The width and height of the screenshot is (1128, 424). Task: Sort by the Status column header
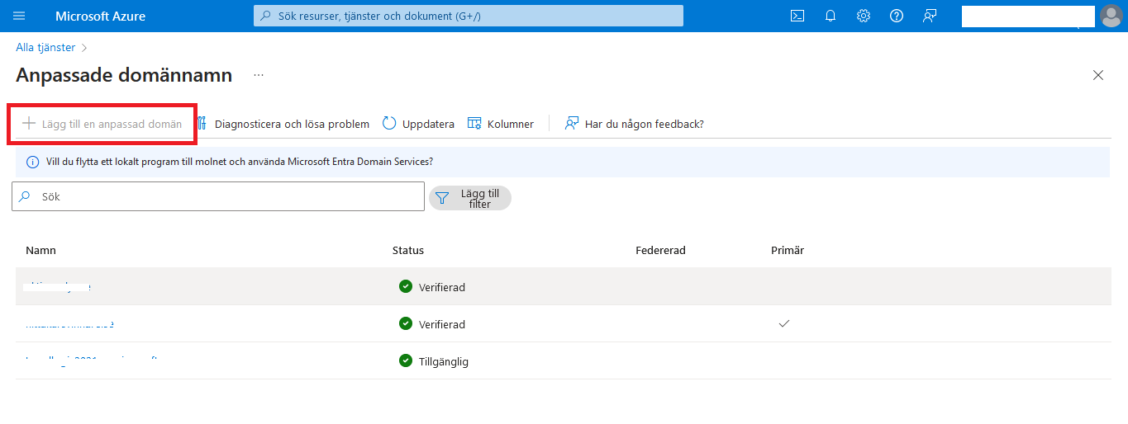coord(408,250)
